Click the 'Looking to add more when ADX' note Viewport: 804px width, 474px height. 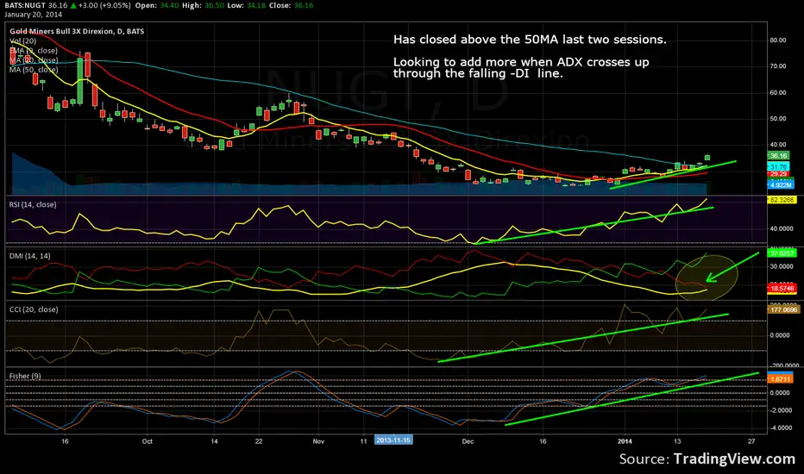click(521, 67)
